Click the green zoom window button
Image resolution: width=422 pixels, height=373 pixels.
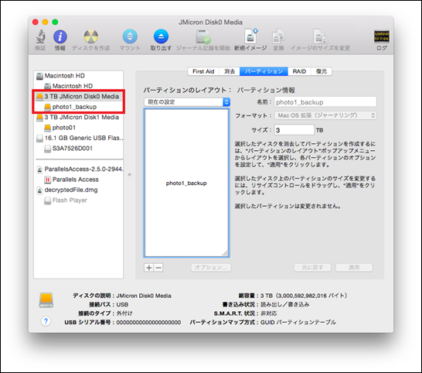tap(55, 22)
